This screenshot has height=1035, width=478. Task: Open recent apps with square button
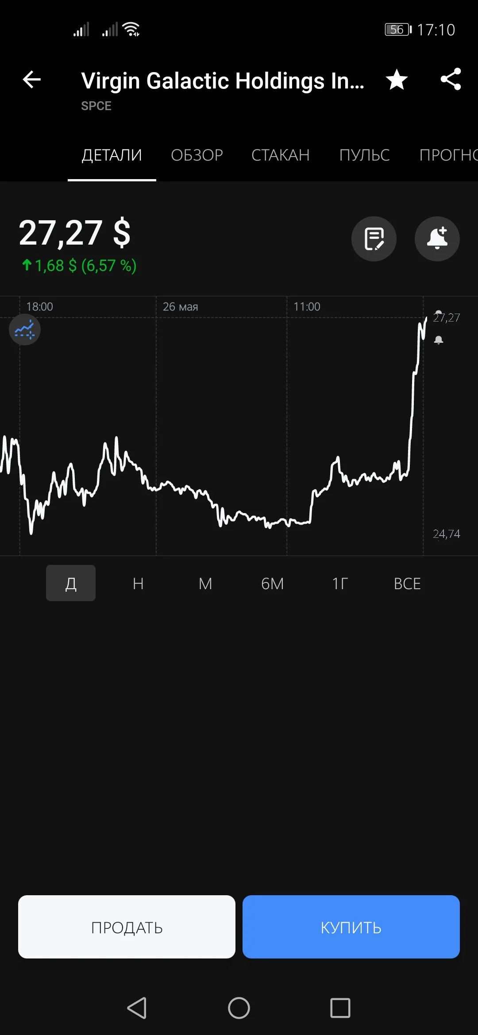click(x=340, y=1008)
